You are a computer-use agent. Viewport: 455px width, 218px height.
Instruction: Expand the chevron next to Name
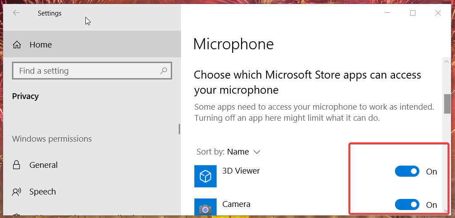coord(257,152)
